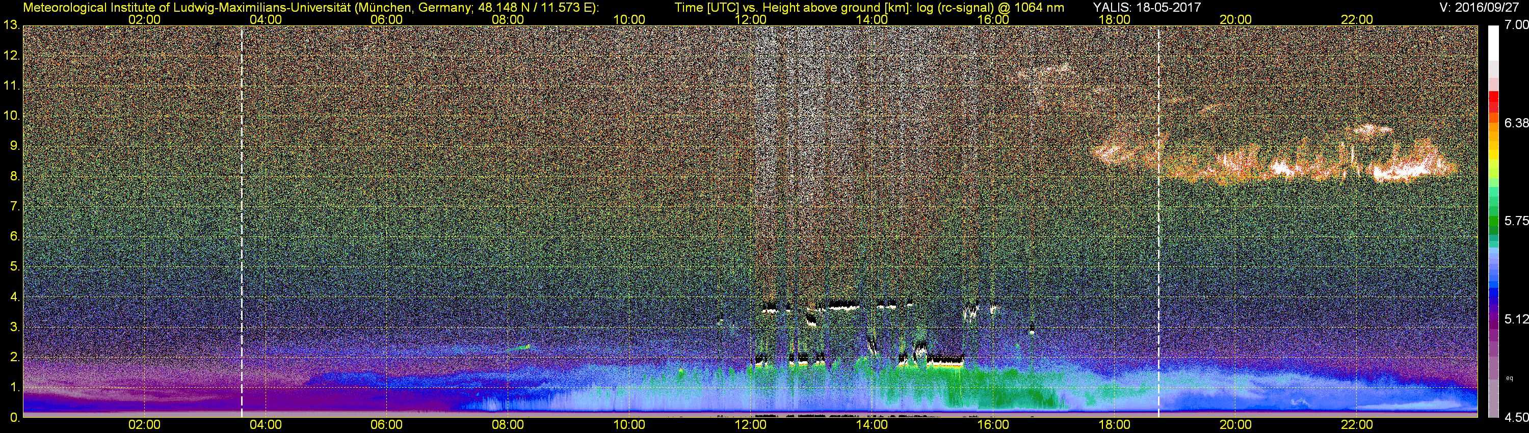This screenshot has height=433, width=1529.
Task: Click the 5.75 value on the color scale
Action: [1517, 221]
